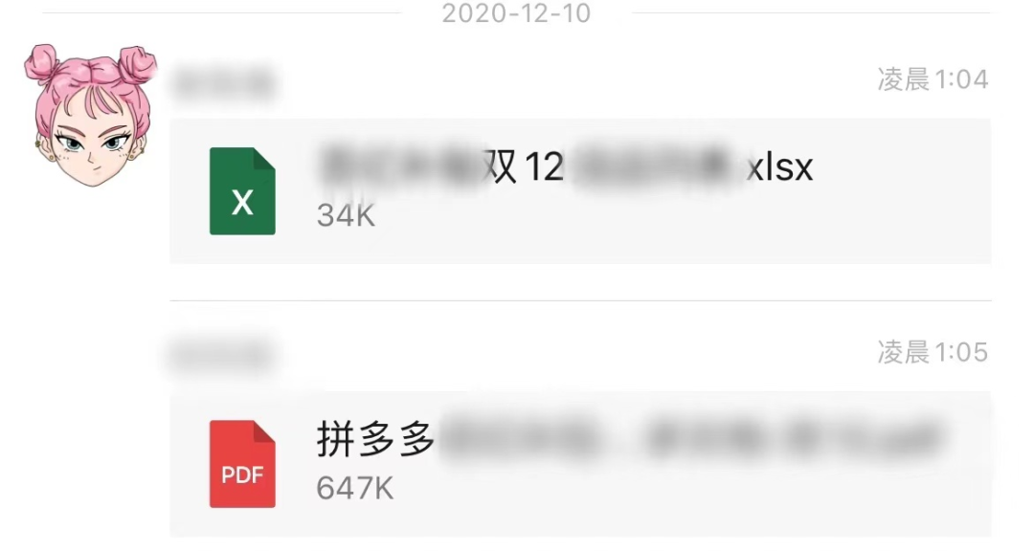Tap blurred sender name above PDF file
This screenshot has width=1034, height=551.
tap(221, 355)
